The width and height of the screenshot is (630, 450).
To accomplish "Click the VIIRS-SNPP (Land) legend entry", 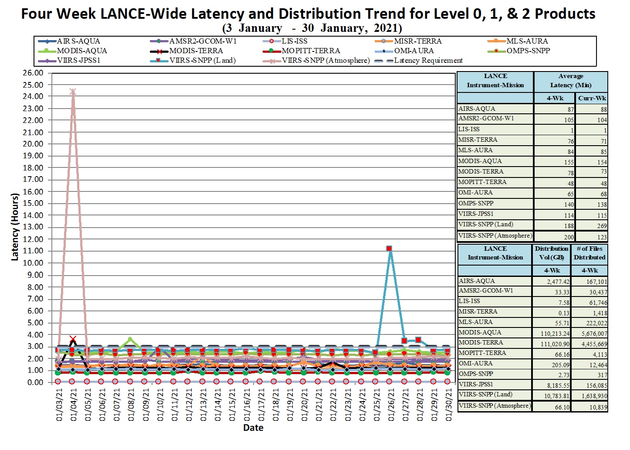I will 193,60.
